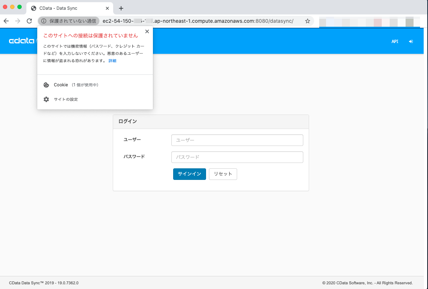Click the info circle icon in address bar

pos(44,21)
